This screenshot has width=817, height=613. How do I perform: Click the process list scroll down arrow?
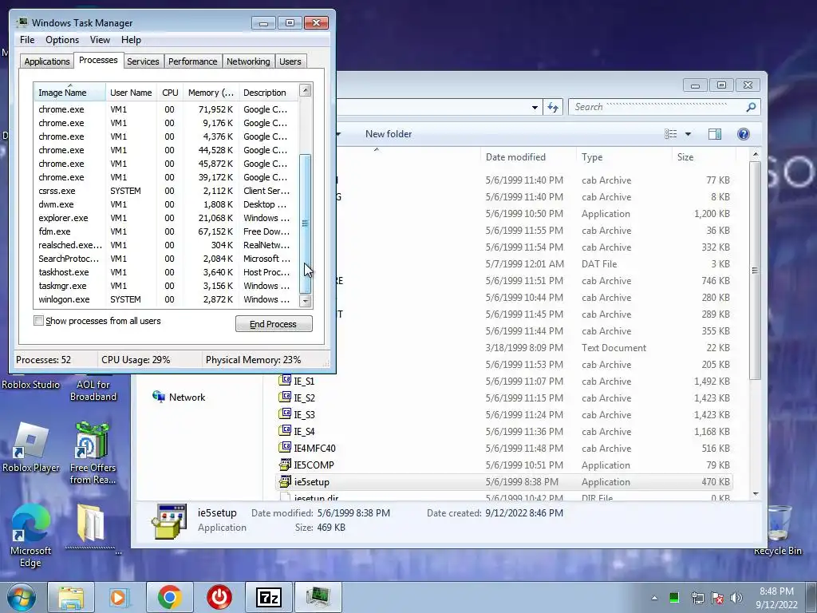tap(306, 301)
